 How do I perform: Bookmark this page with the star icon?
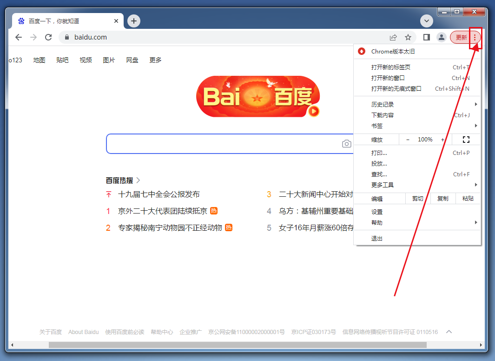pyautogui.click(x=408, y=38)
